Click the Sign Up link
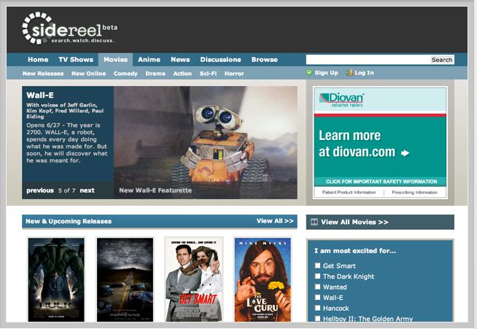Screen dimensions: 477x329 tap(327, 73)
